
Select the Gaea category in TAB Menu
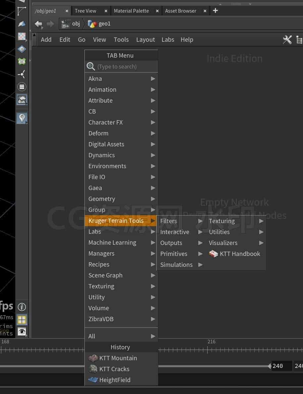121,188
